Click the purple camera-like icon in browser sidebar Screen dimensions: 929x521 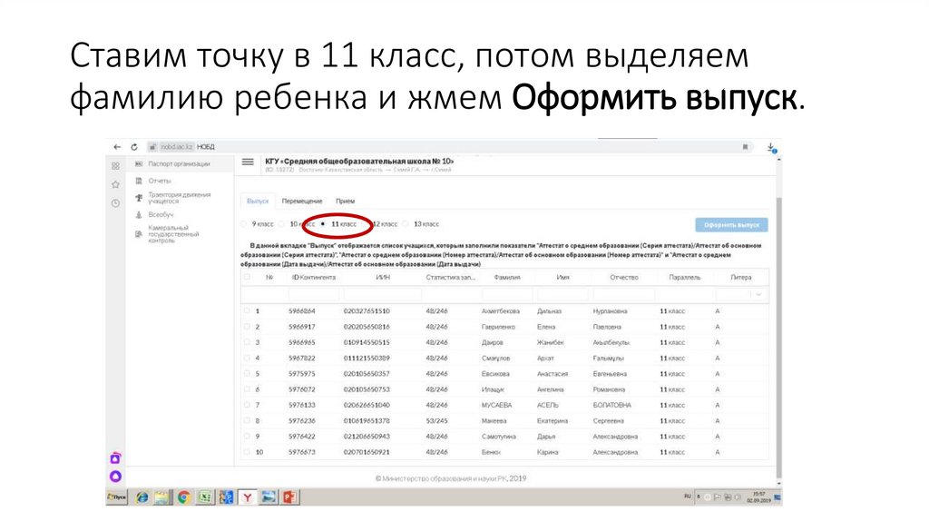tap(115, 458)
